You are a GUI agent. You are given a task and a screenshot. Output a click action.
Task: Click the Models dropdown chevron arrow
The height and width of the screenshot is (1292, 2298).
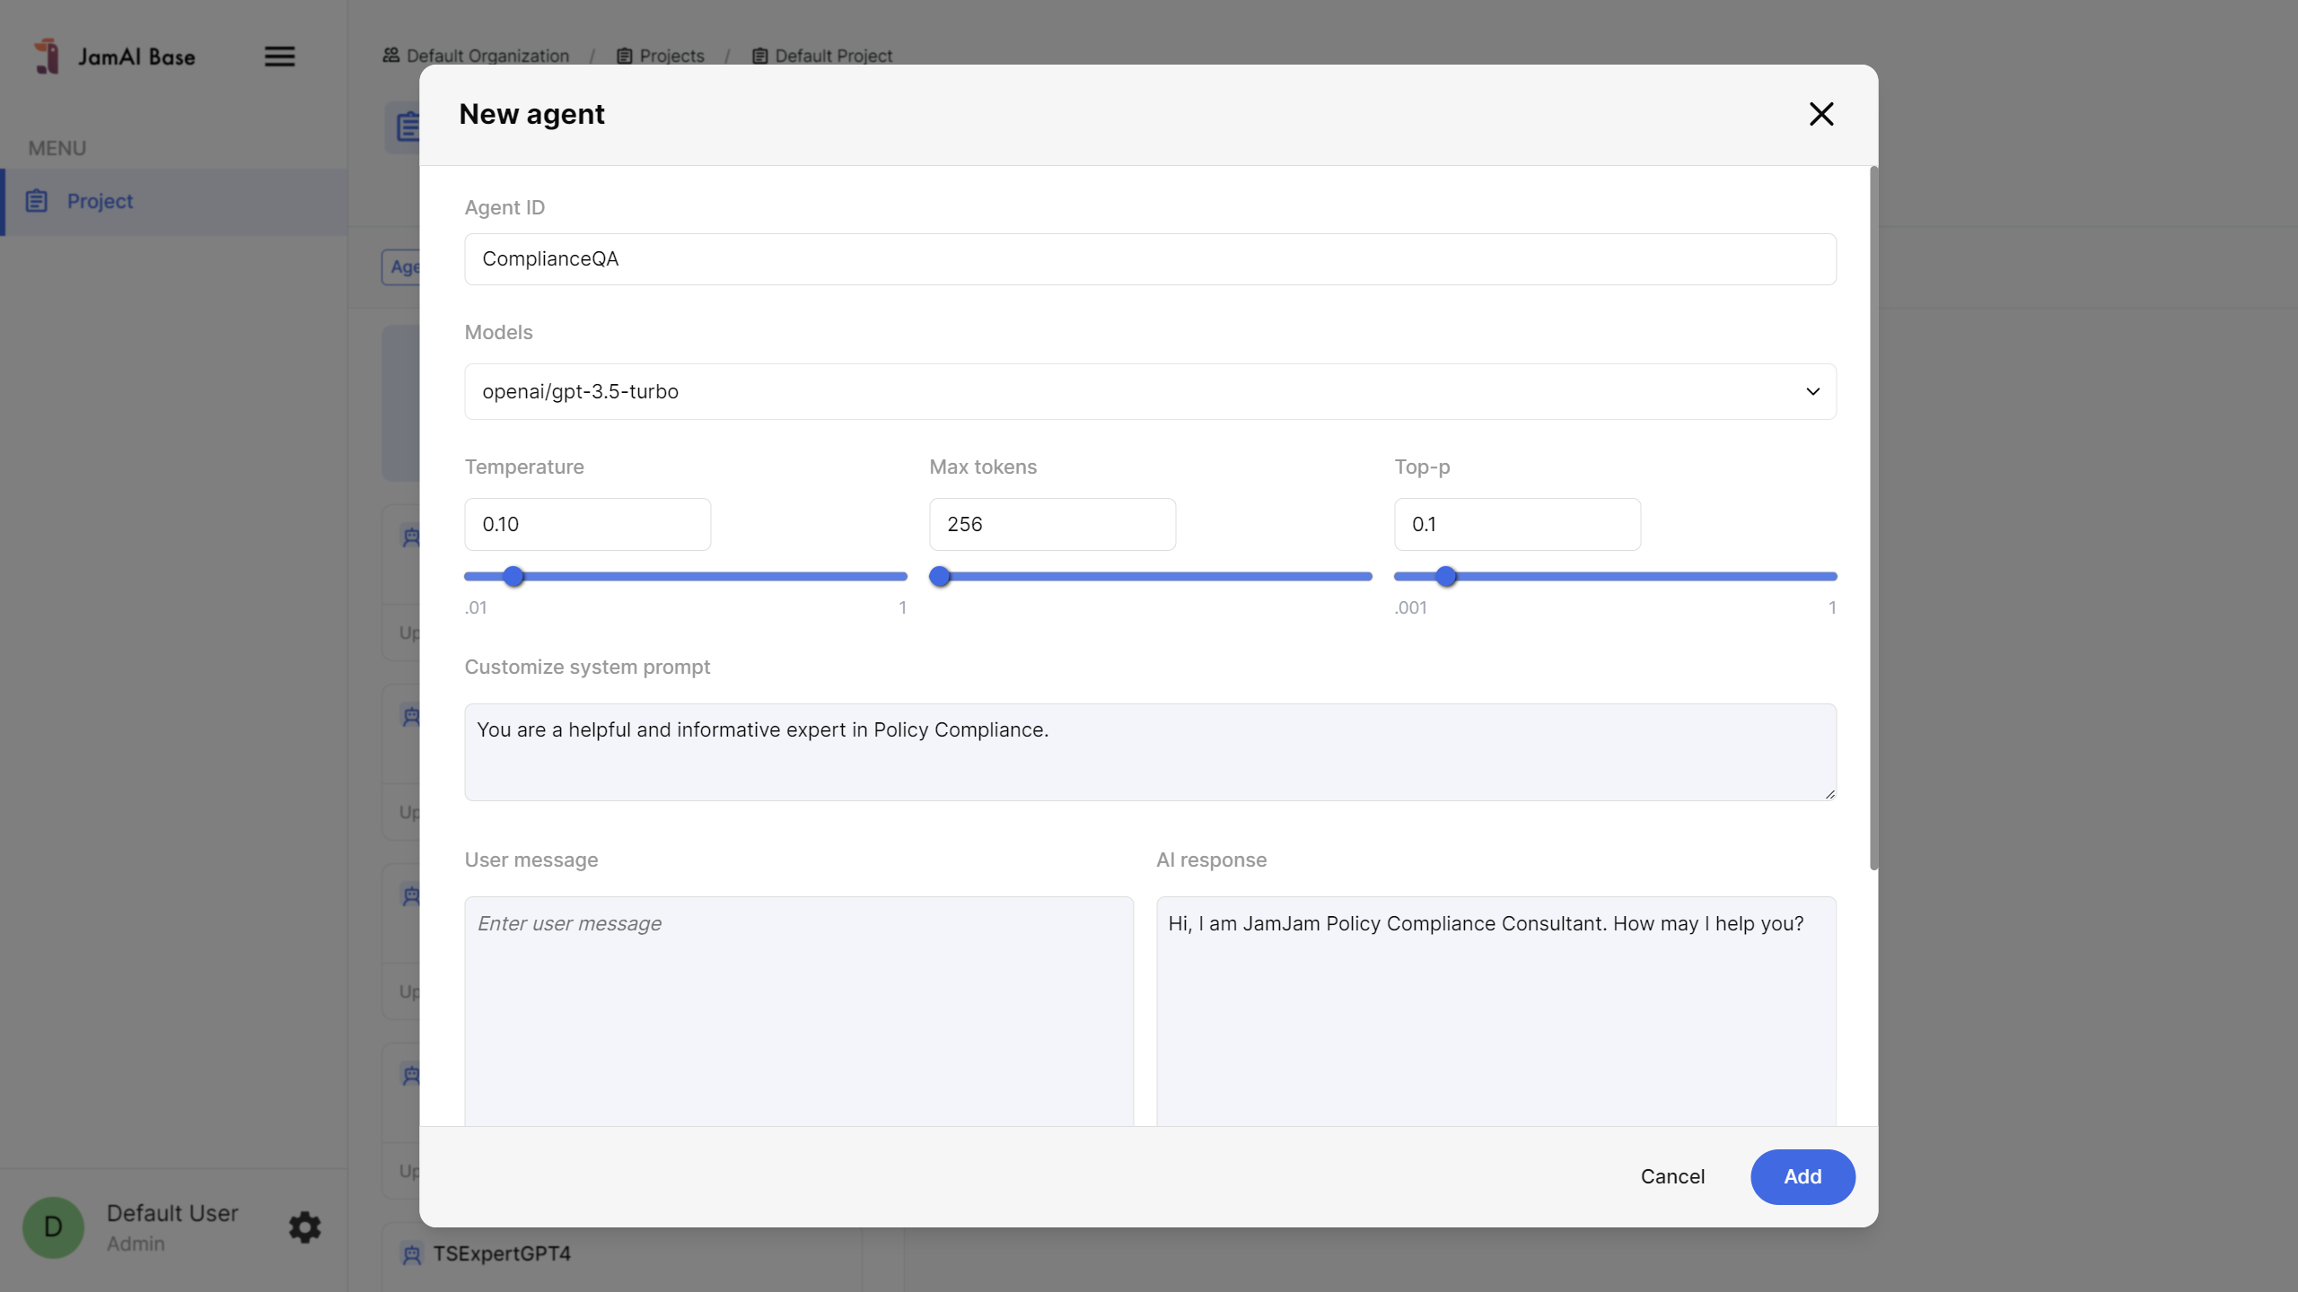click(x=1812, y=391)
